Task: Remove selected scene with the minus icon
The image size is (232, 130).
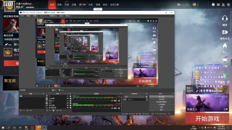Action: point(24,110)
